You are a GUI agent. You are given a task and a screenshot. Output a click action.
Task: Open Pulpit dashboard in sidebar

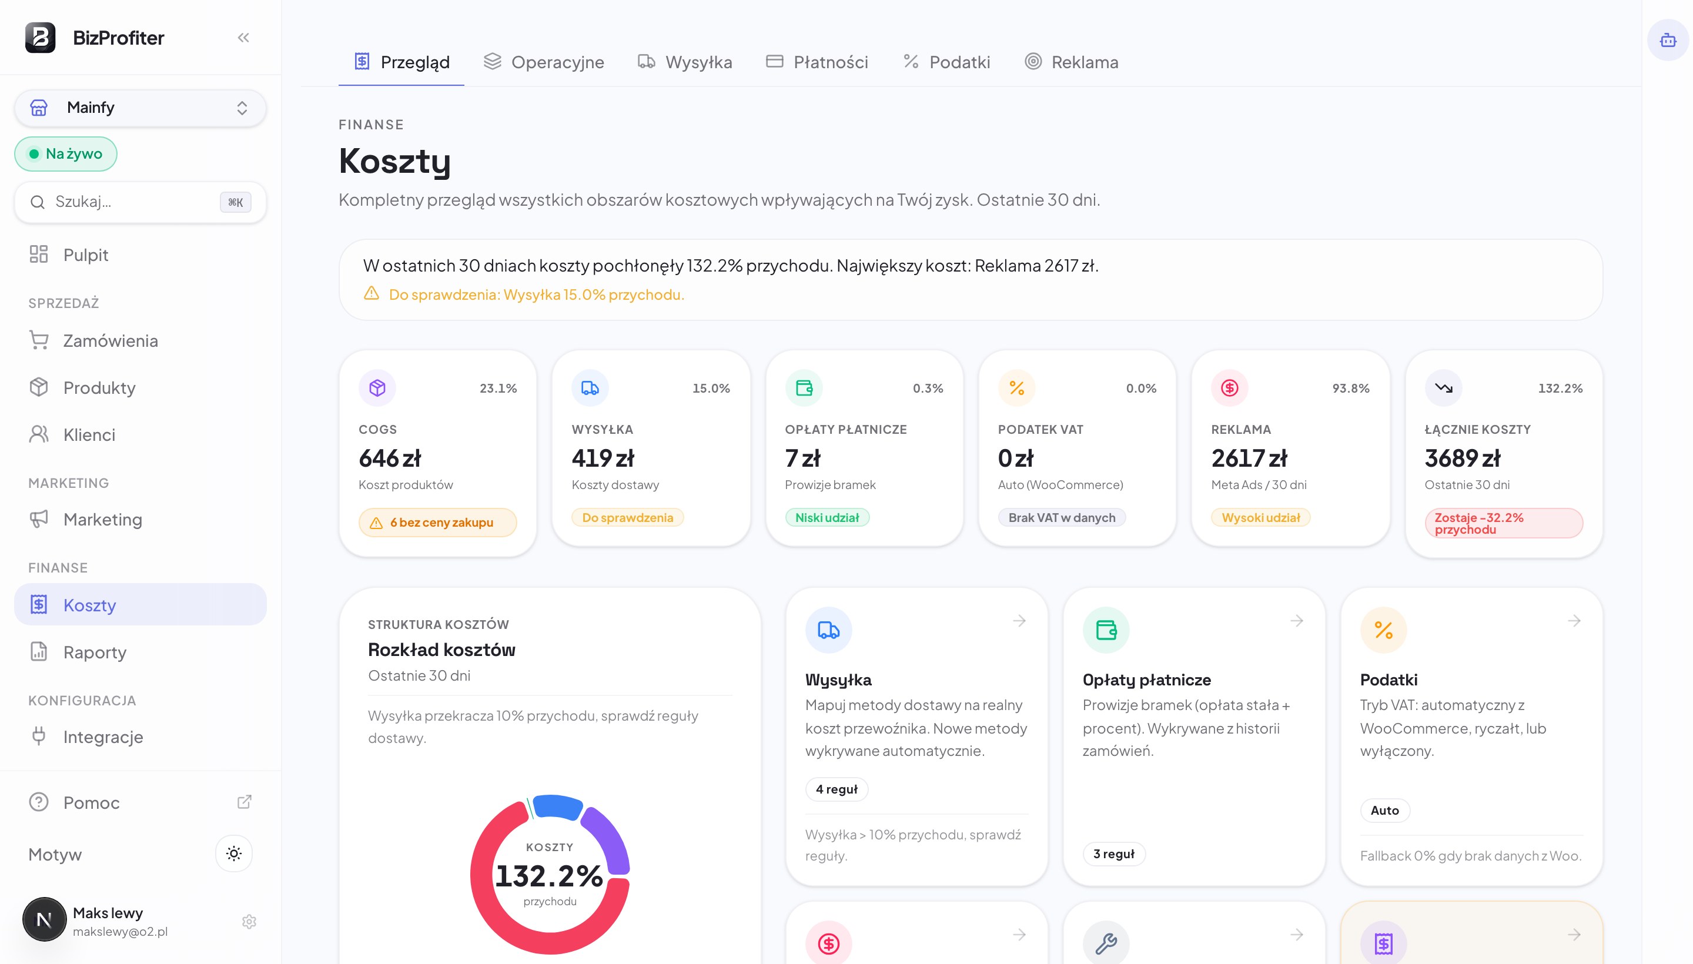click(x=140, y=255)
